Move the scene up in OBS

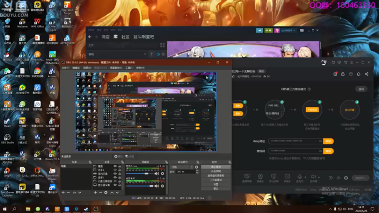pyautogui.click(x=74, y=193)
